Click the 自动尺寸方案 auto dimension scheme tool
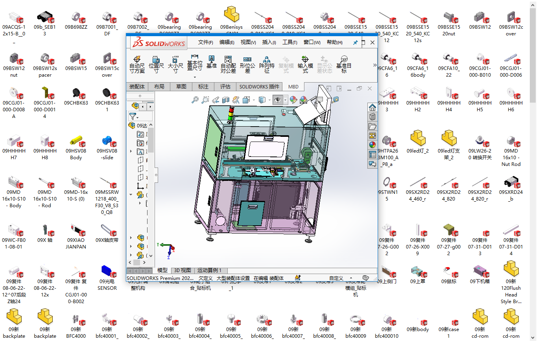 pyautogui.click(x=137, y=64)
